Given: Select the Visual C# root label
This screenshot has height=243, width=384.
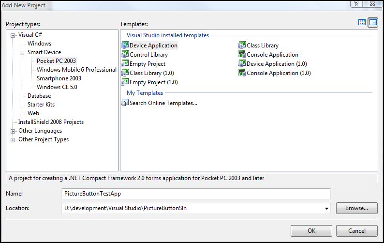Looking at the screenshot, I should click(30, 35).
